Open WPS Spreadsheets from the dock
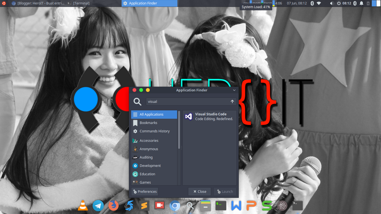381x214 pixels. coord(267,206)
